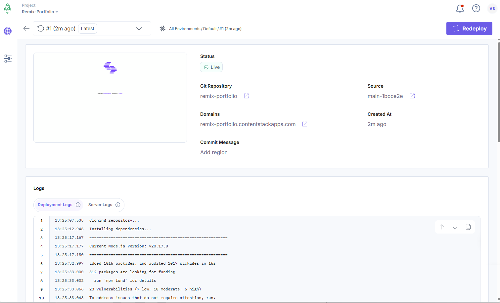Click the #1 (2m ago) breadcrumb item
Screen dimensions: 500x303
point(231,29)
